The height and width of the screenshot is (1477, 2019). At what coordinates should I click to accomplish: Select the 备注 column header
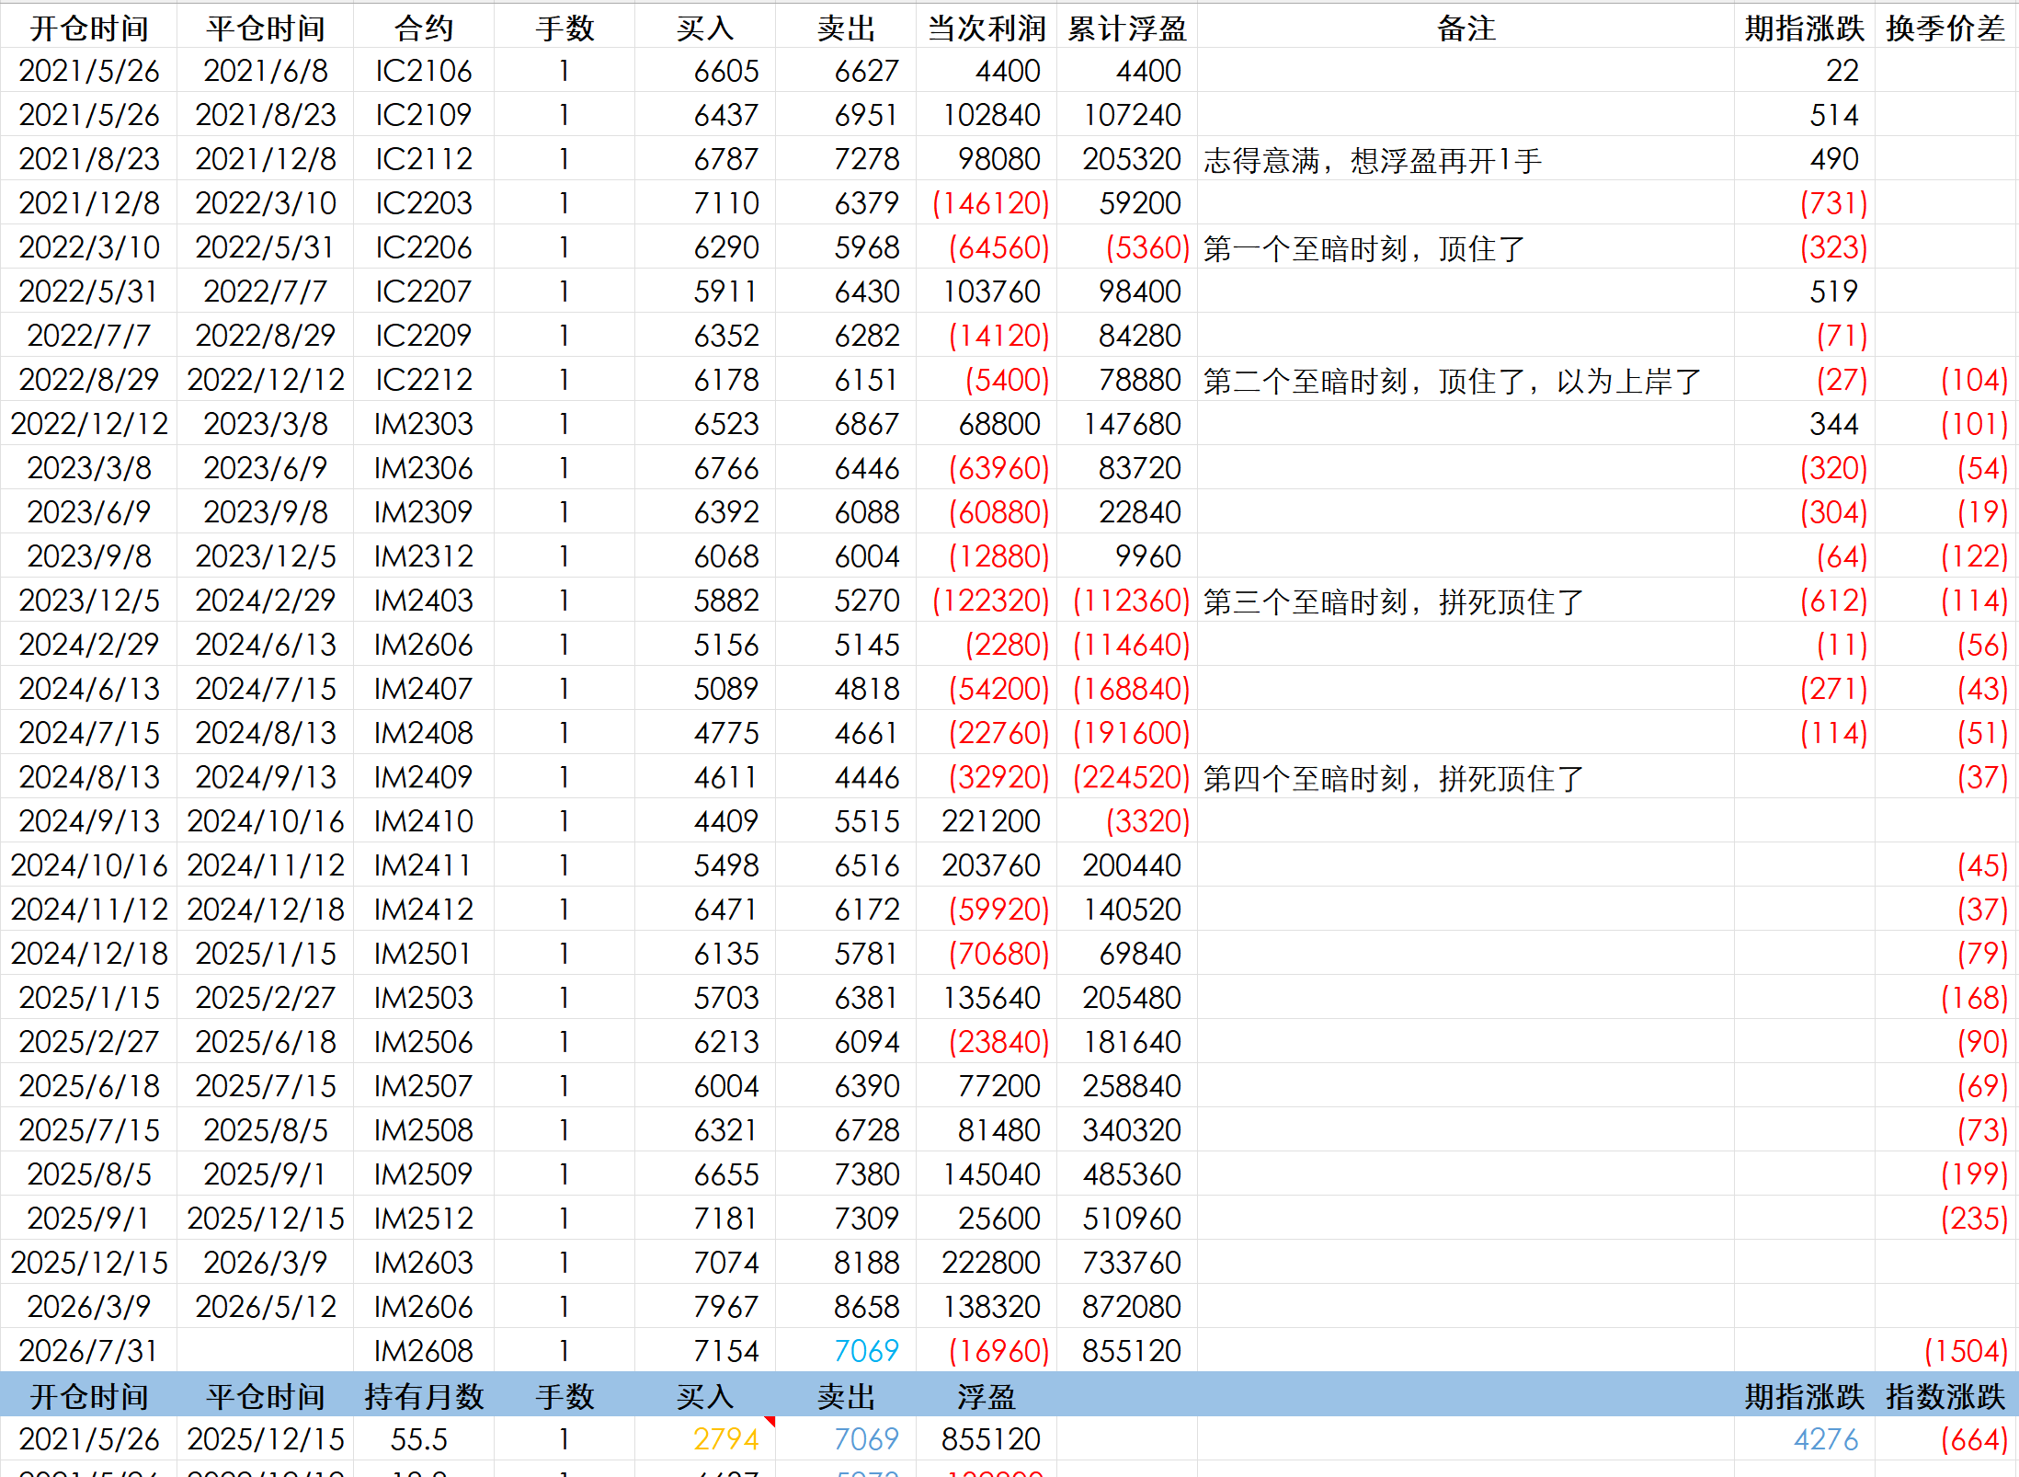(x=1466, y=28)
